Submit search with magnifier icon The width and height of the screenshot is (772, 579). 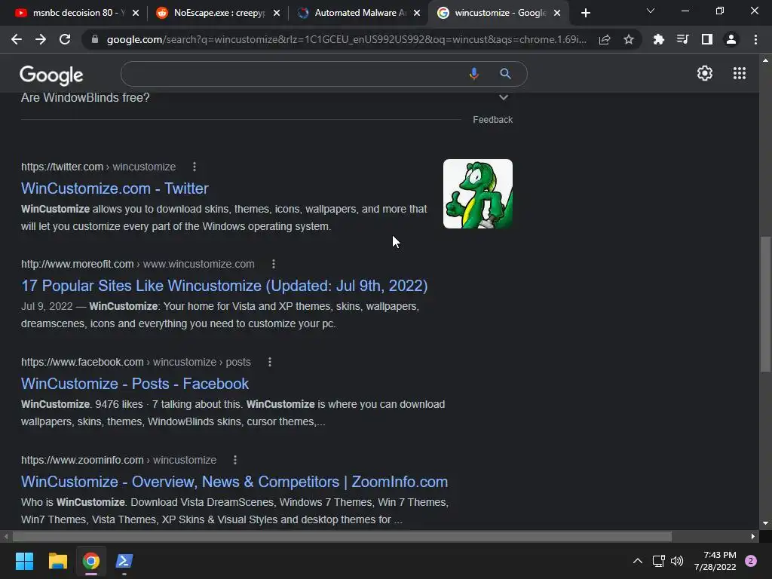[x=505, y=74]
